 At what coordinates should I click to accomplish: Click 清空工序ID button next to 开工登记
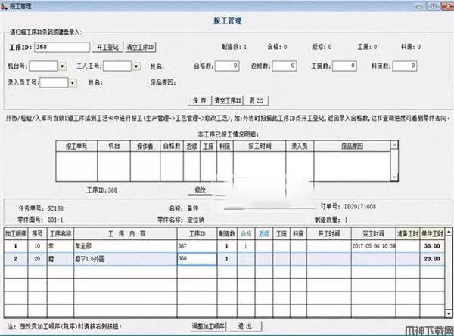139,47
